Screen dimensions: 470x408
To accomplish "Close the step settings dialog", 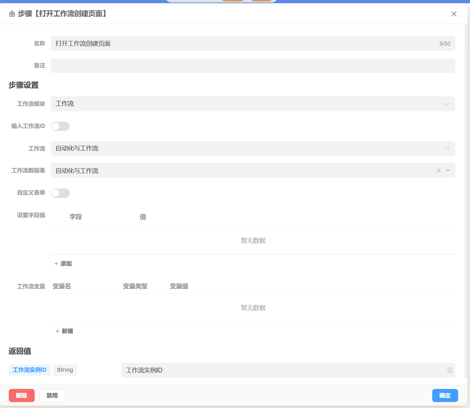I will [x=454, y=14].
